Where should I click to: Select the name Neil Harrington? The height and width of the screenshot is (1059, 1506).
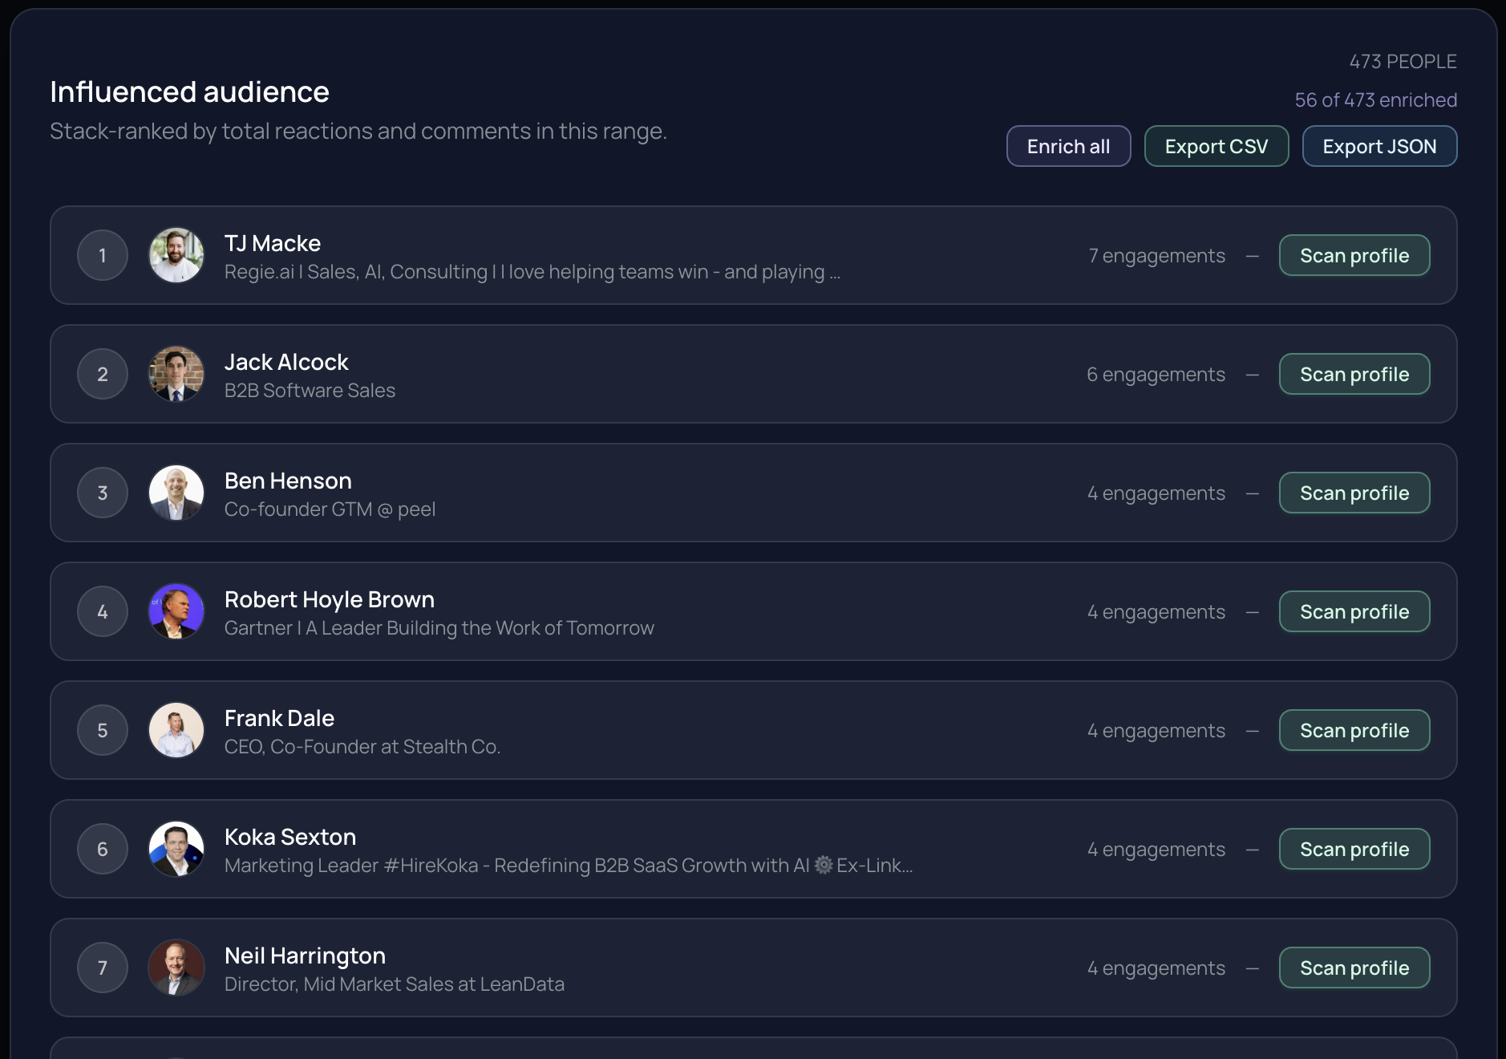tap(305, 956)
